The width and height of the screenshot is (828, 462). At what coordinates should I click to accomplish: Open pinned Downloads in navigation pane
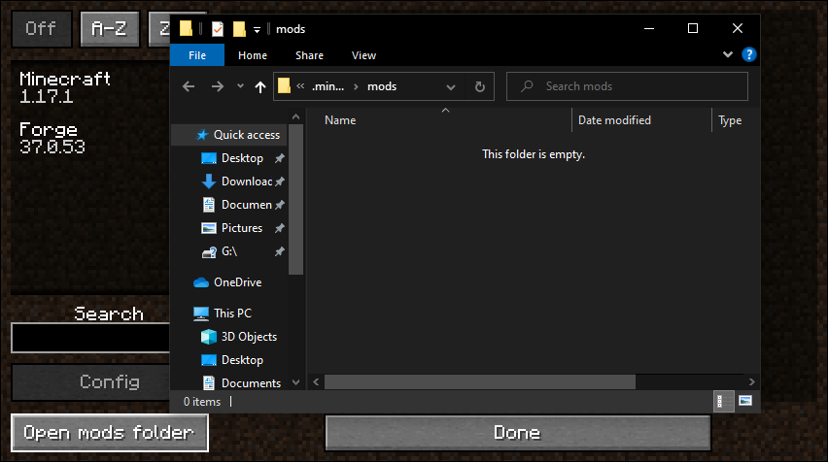click(x=246, y=181)
